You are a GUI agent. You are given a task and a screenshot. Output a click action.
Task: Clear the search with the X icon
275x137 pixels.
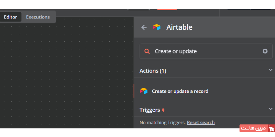coord(265,51)
